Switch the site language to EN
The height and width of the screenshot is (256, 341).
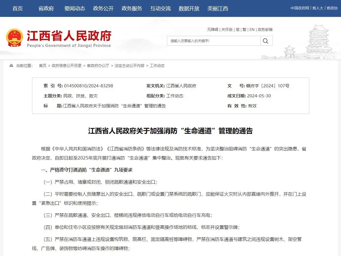[252, 29]
